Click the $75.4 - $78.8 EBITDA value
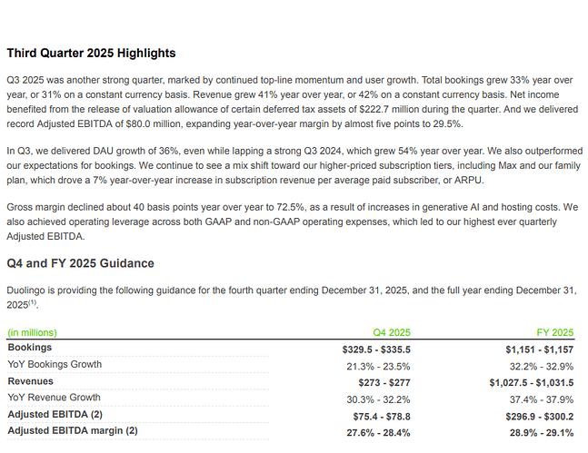Image resolution: width=588 pixels, height=453 pixels. coord(382,417)
